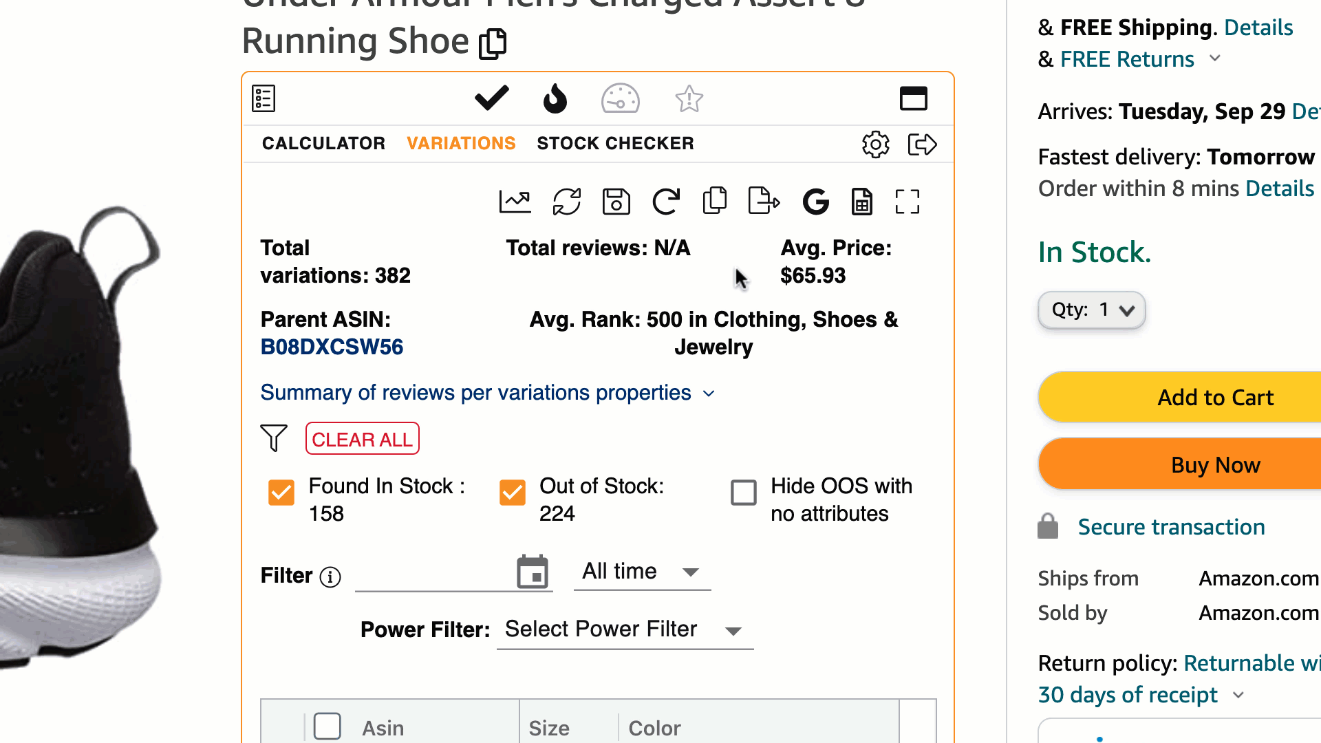Select all rows via Asin header checkbox
Image resolution: width=1321 pixels, height=743 pixels.
[x=327, y=726]
